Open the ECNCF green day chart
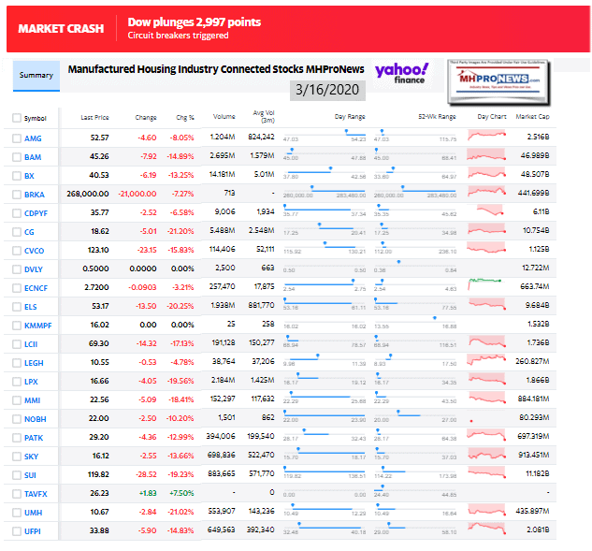 (485, 284)
